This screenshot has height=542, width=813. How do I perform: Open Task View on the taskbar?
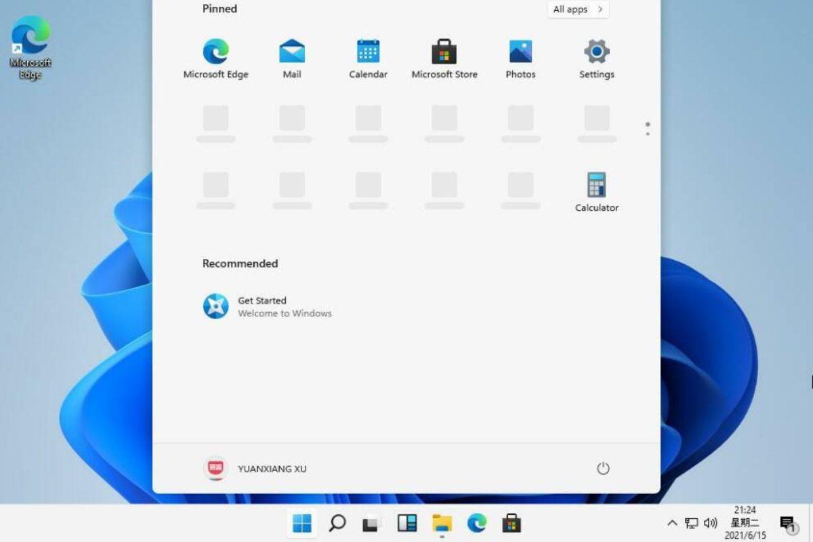click(371, 523)
